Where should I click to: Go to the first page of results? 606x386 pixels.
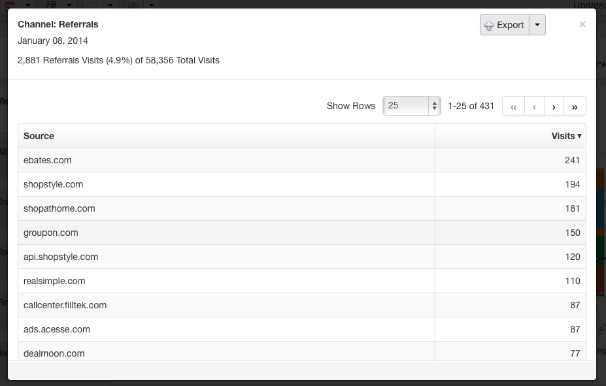[513, 106]
